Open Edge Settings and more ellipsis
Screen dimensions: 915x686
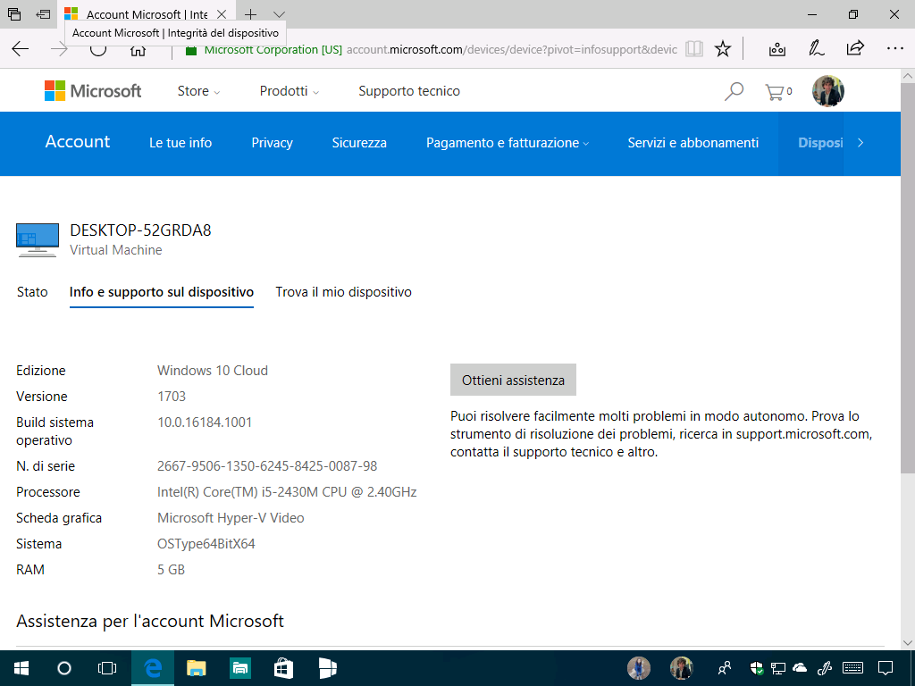pyautogui.click(x=894, y=49)
